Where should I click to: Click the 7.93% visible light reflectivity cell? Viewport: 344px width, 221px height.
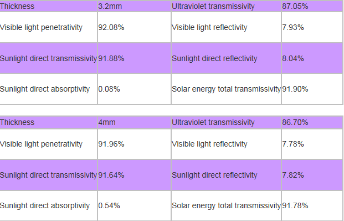(312, 27)
